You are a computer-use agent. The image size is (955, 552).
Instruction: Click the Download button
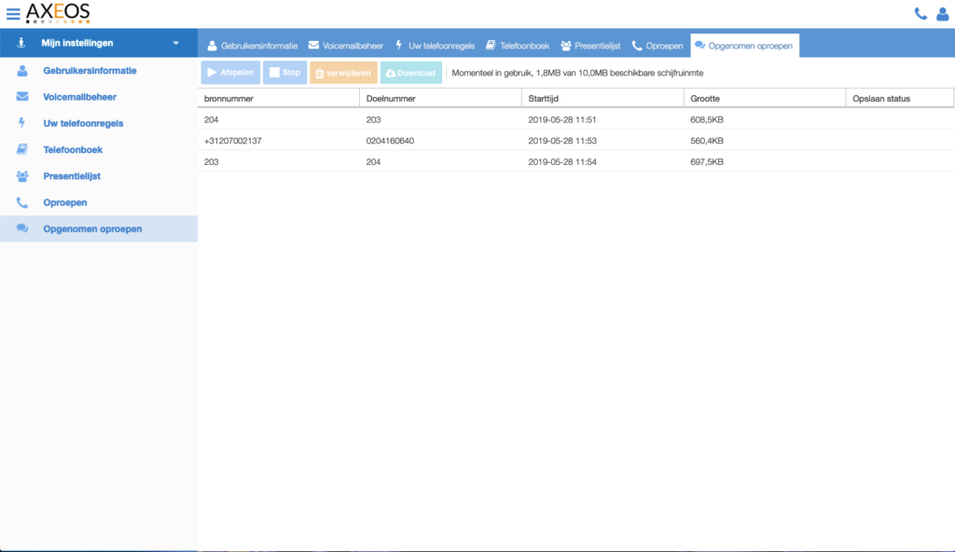(x=410, y=72)
